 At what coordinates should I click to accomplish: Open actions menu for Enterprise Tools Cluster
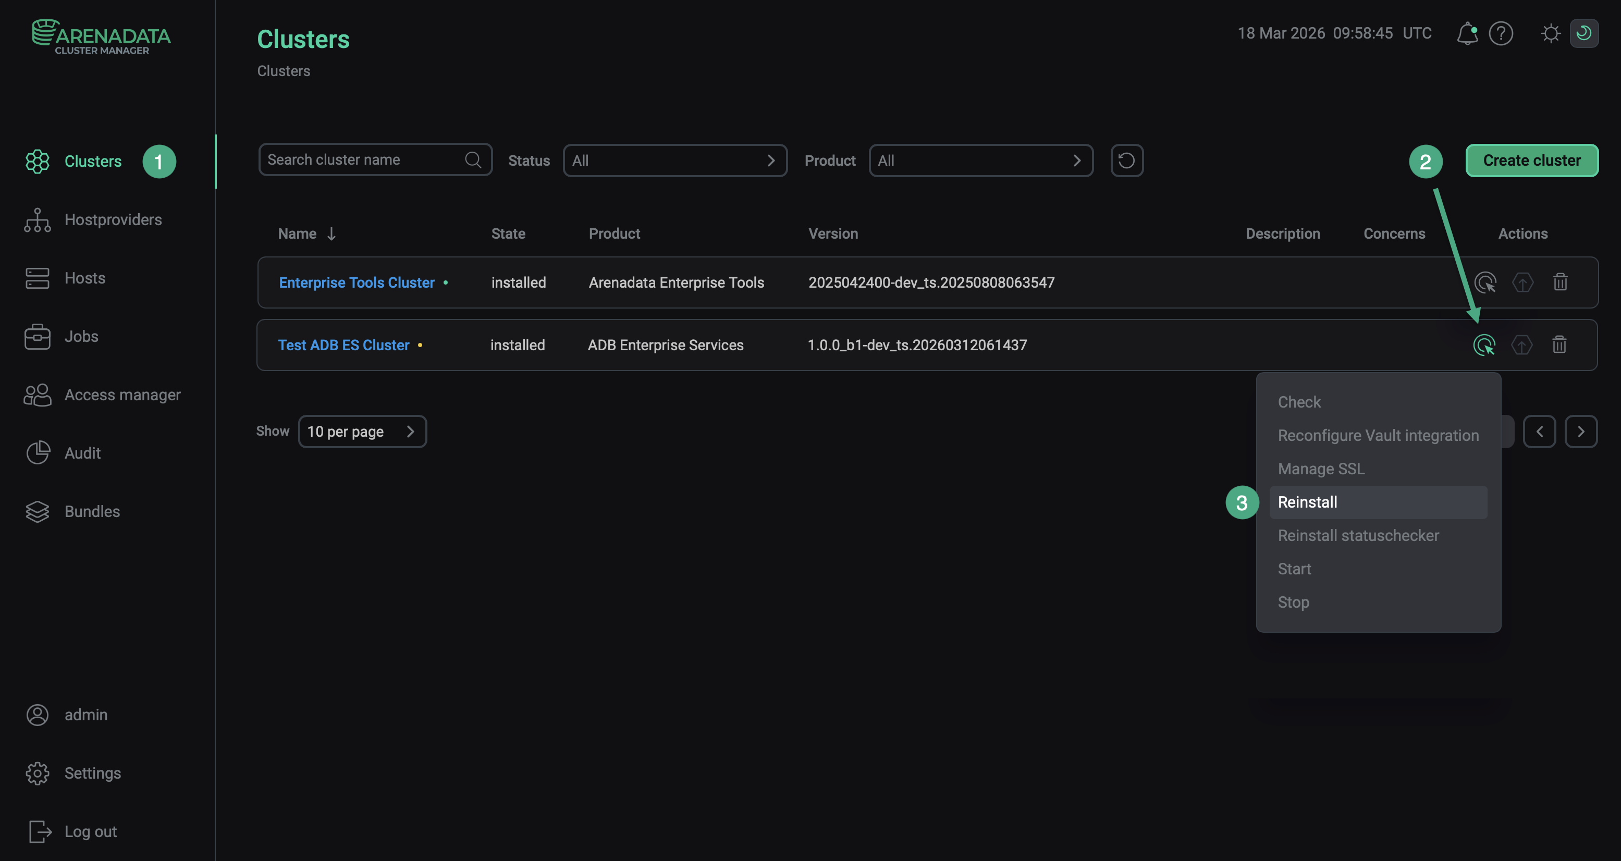[1484, 282]
